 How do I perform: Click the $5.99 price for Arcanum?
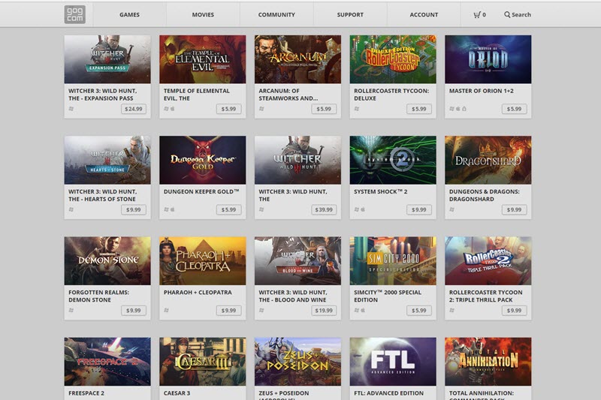pyautogui.click(x=324, y=109)
